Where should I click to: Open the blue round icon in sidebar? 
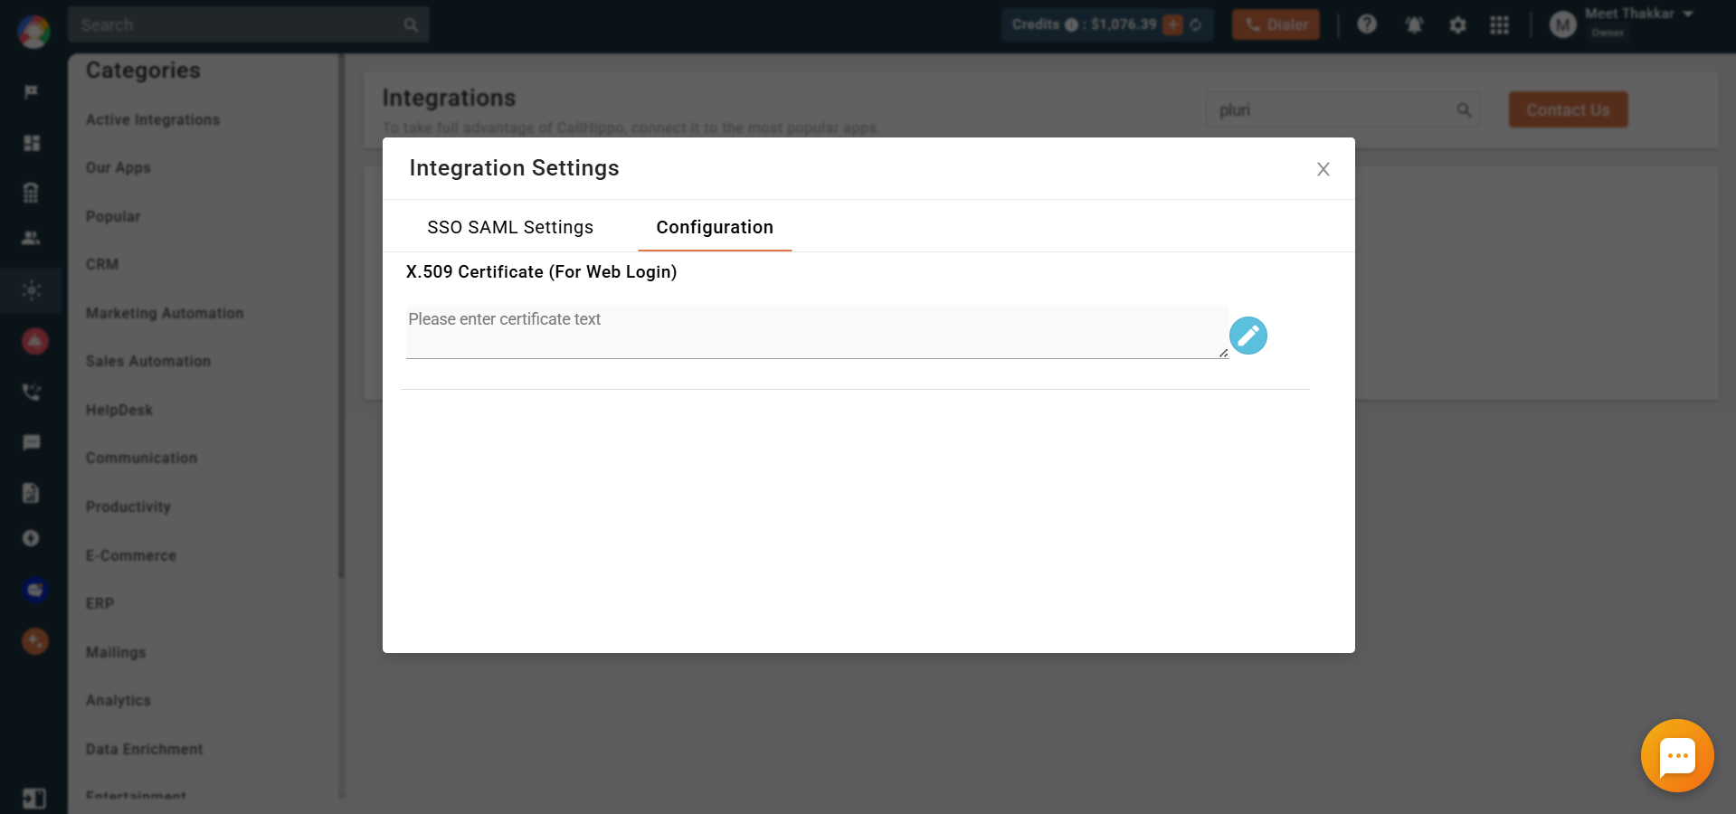click(x=34, y=590)
